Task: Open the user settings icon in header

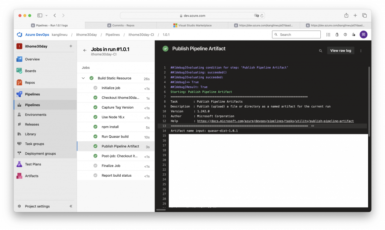Action: [x=353, y=35]
